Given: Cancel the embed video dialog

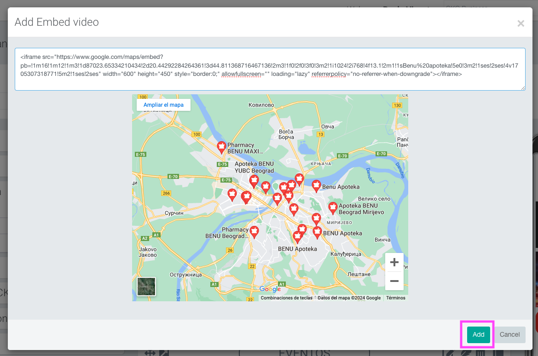Looking at the screenshot, I should point(509,334).
